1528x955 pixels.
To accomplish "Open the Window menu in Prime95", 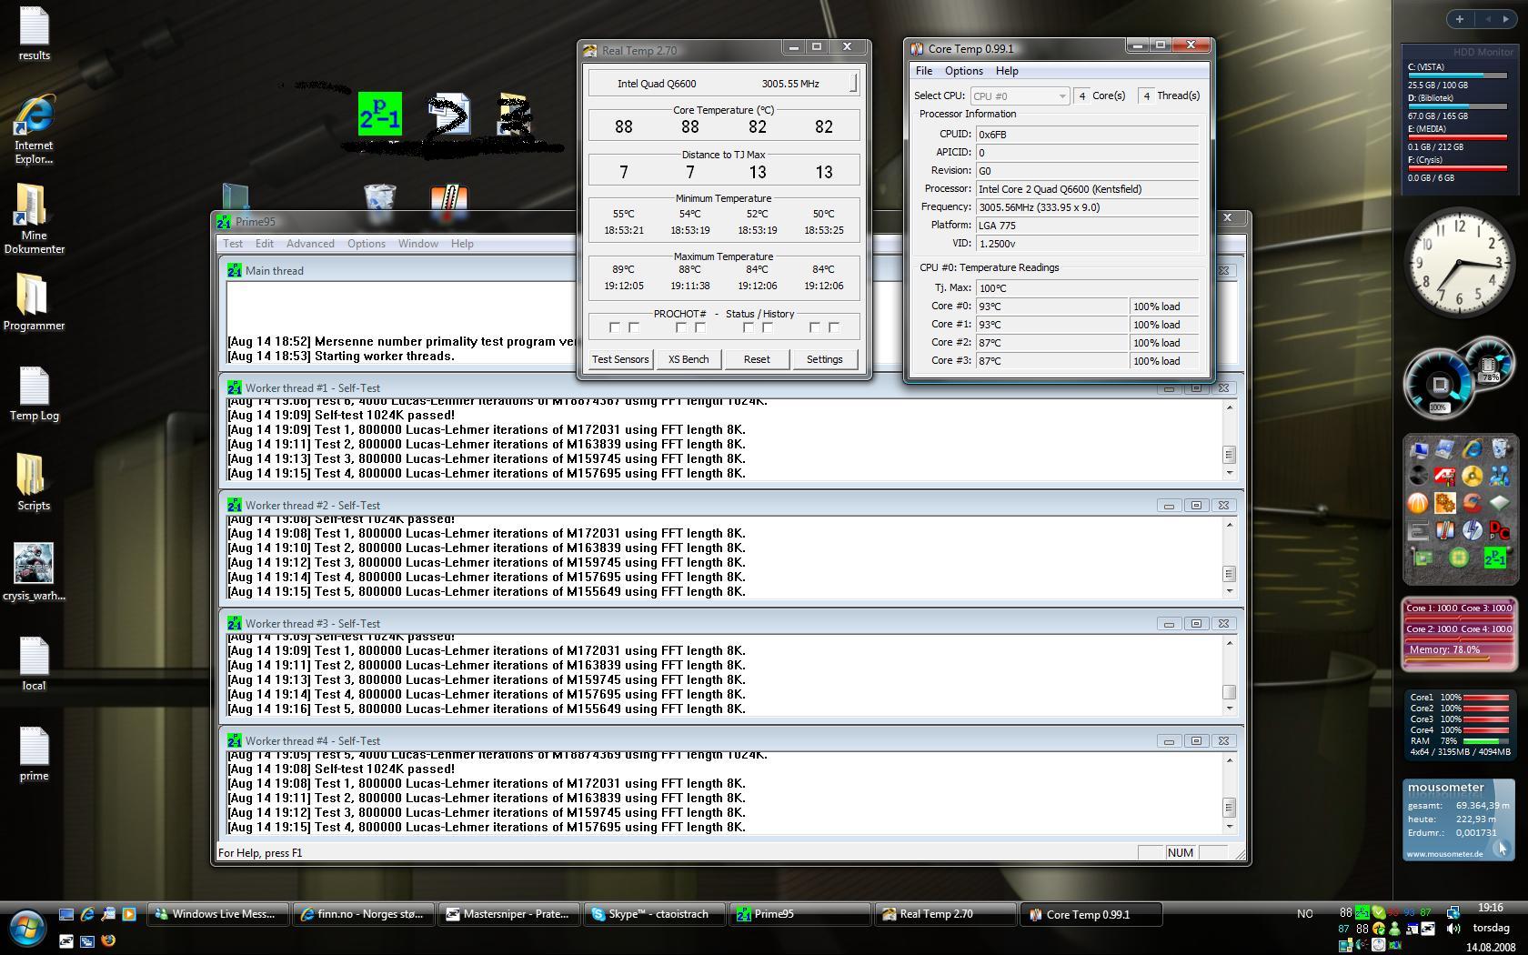I will [417, 244].
